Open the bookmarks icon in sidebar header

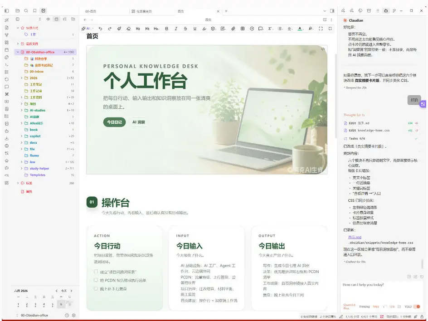(x=34, y=10)
